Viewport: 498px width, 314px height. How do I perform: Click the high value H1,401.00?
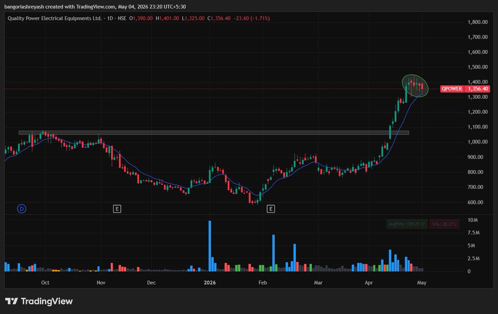[x=167, y=18]
